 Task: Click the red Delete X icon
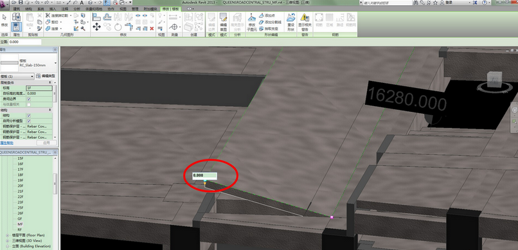click(152, 29)
